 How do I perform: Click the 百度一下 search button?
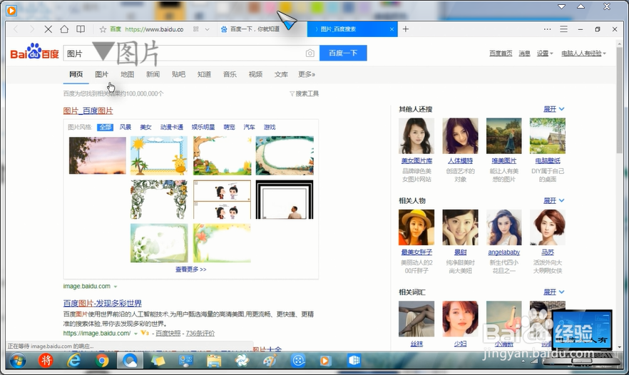343,53
